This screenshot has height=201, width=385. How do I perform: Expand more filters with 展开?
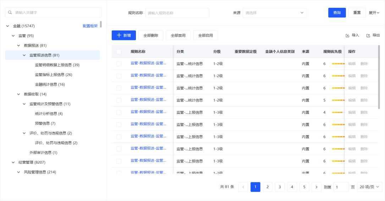click(374, 13)
